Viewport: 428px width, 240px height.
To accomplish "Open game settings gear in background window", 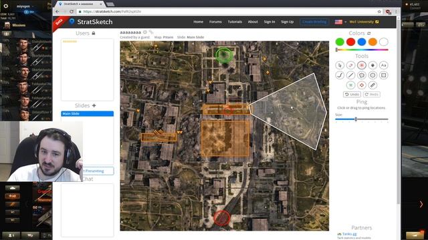I will point(6,6).
